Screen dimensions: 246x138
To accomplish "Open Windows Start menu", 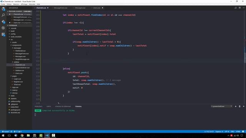I will pyautogui.click(x=3, y=135).
